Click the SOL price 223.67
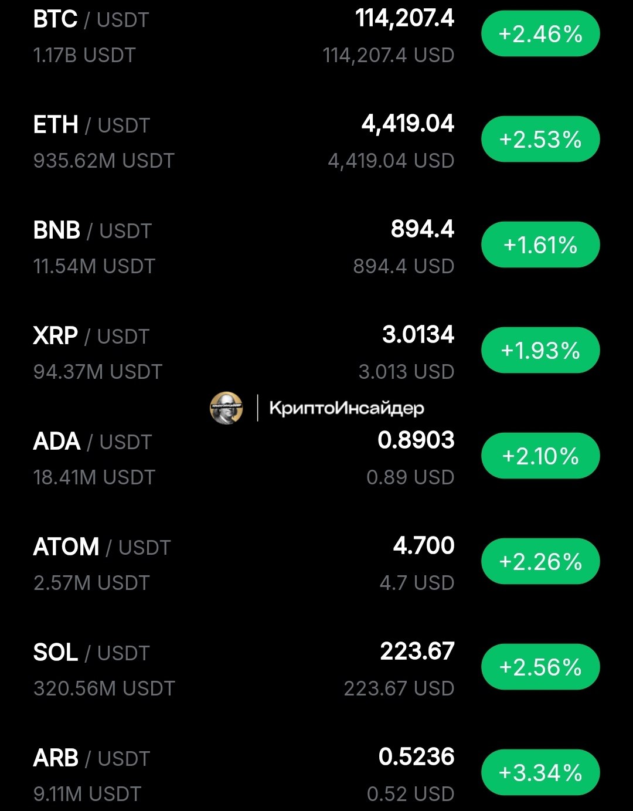633x811 pixels. tap(417, 651)
